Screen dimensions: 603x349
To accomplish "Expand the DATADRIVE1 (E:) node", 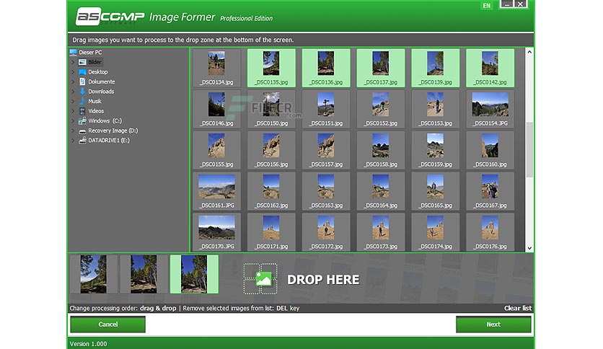I will pyautogui.click(x=73, y=141).
